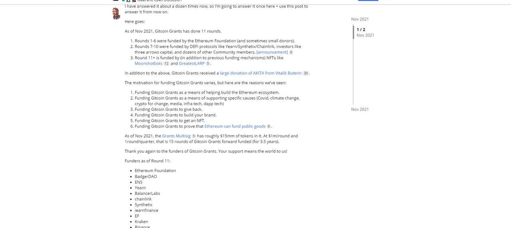Select the 'ENS' funder entry
The width and height of the screenshot is (511, 228).
click(x=139, y=182)
